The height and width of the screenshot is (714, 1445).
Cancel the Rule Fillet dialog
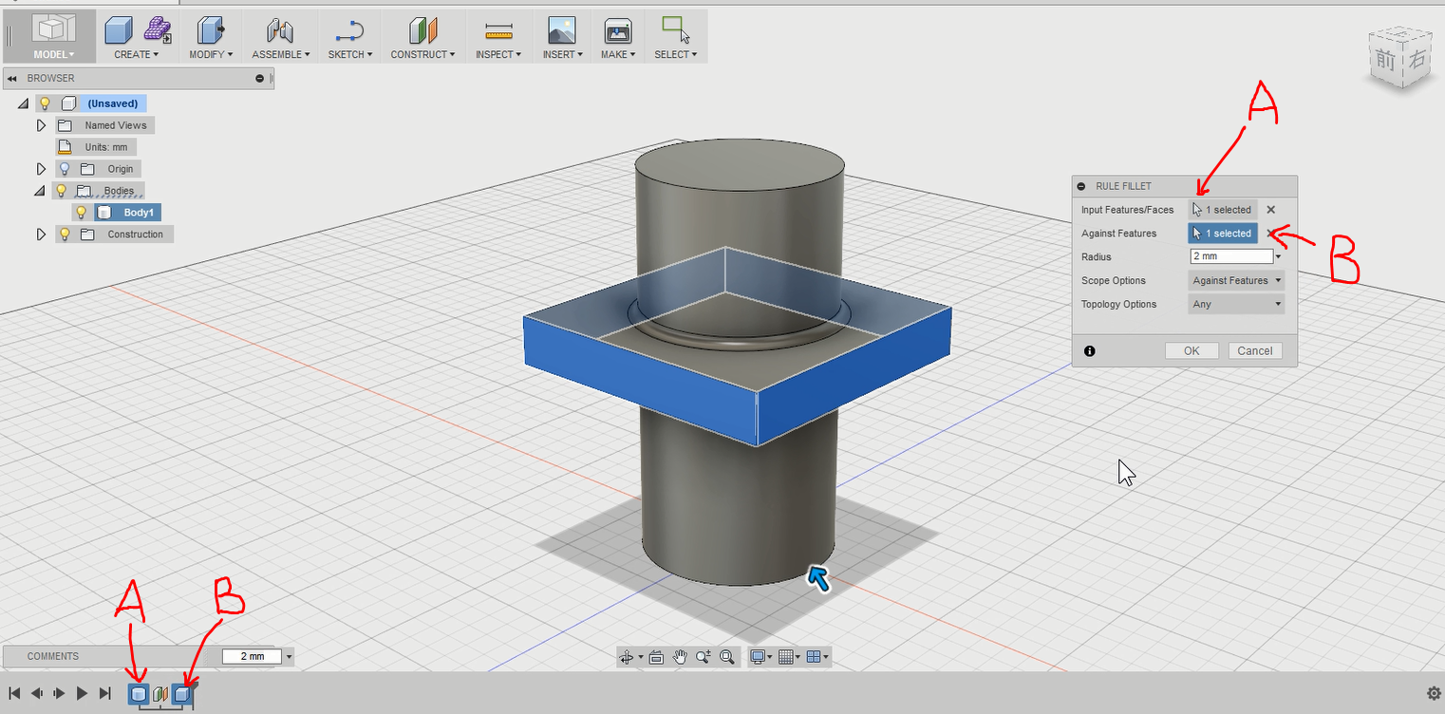[x=1254, y=350]
